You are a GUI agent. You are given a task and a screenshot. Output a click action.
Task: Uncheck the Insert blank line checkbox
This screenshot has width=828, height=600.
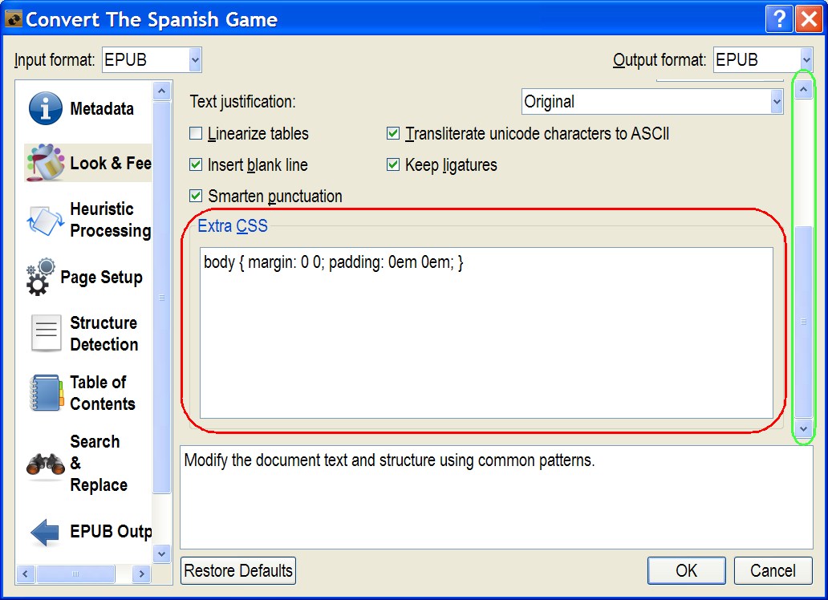[x=196, y=165]
